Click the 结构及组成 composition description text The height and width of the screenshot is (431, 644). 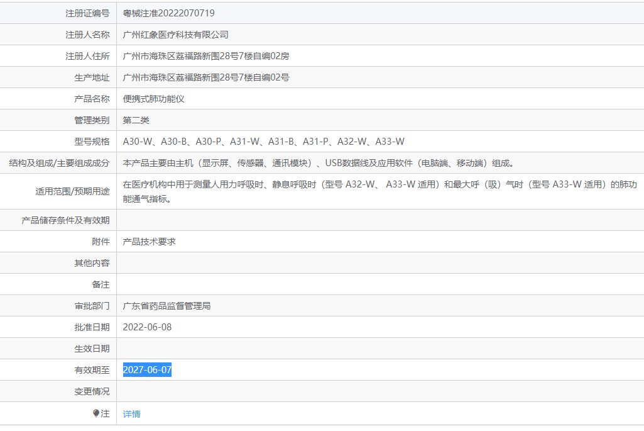pos(319,163)
